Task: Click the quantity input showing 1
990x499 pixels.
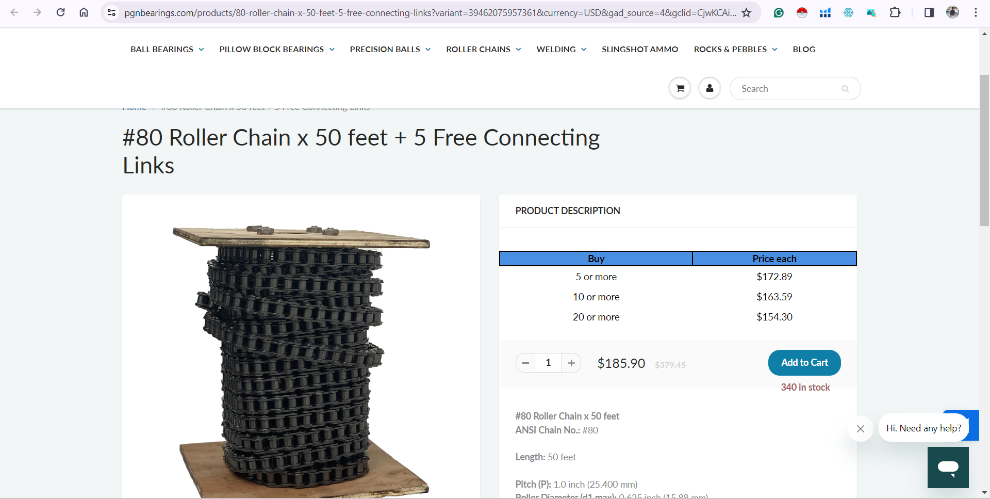Action: pos(548,363)
